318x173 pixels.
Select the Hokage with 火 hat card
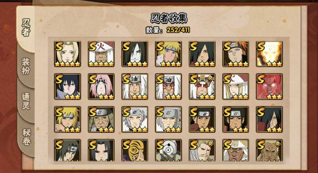101,54
